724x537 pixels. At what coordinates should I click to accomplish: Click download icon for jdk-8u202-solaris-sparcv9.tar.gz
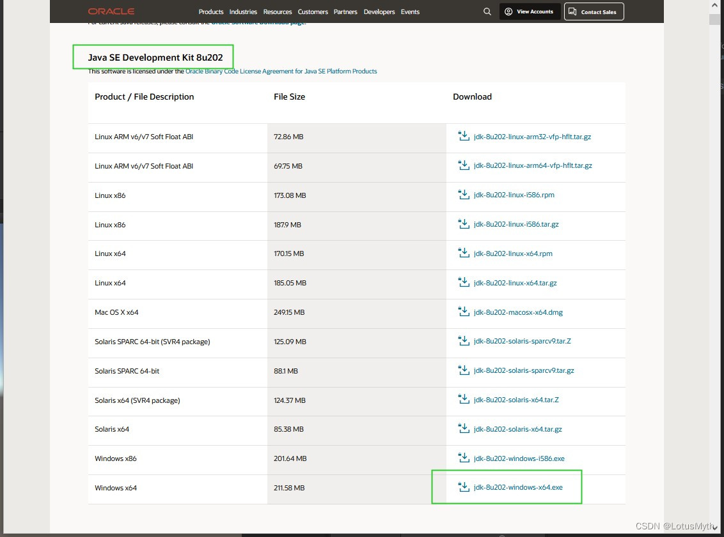[x=464, y=370]
